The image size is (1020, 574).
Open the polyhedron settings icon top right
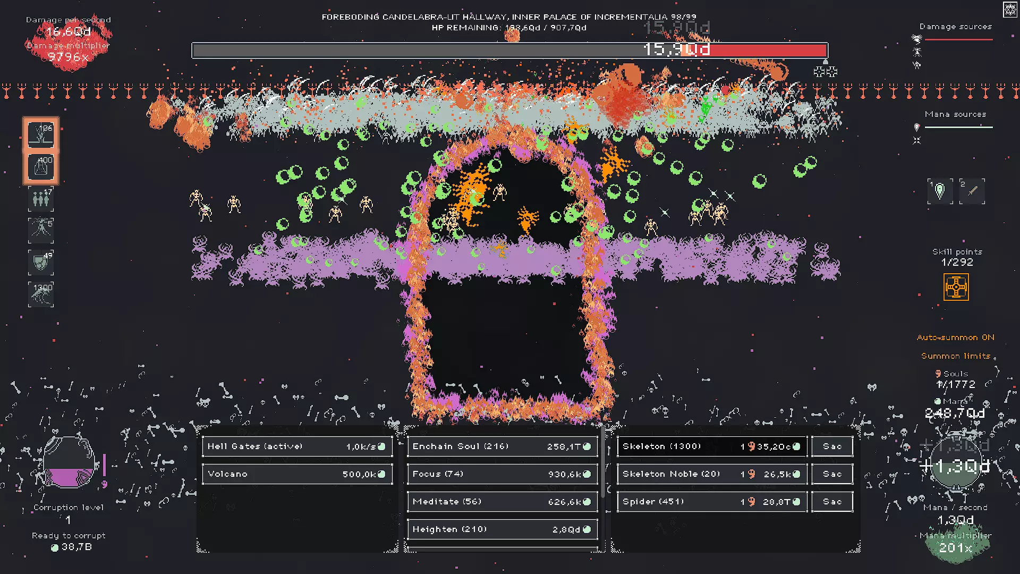[1010, 10]
